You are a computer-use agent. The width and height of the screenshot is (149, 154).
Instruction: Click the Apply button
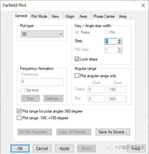(x=65, y=148)
